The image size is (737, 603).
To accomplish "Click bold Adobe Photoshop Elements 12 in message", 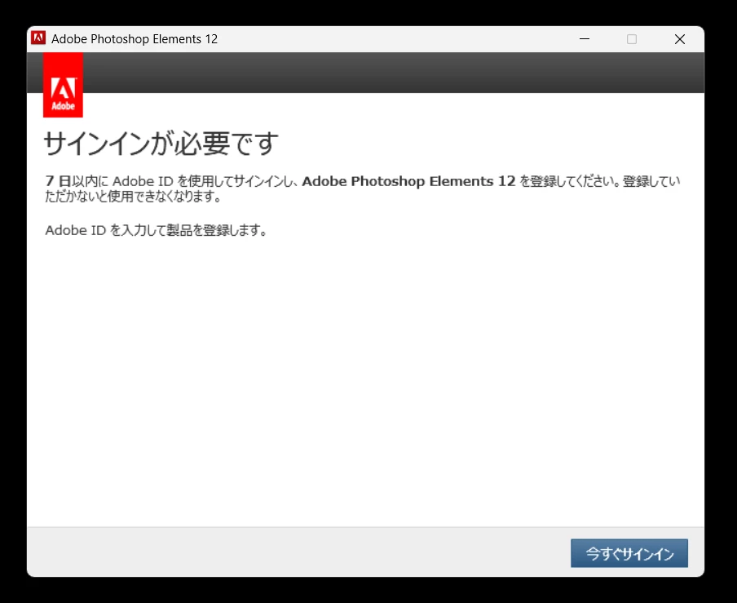I will (x=409, y=181).
